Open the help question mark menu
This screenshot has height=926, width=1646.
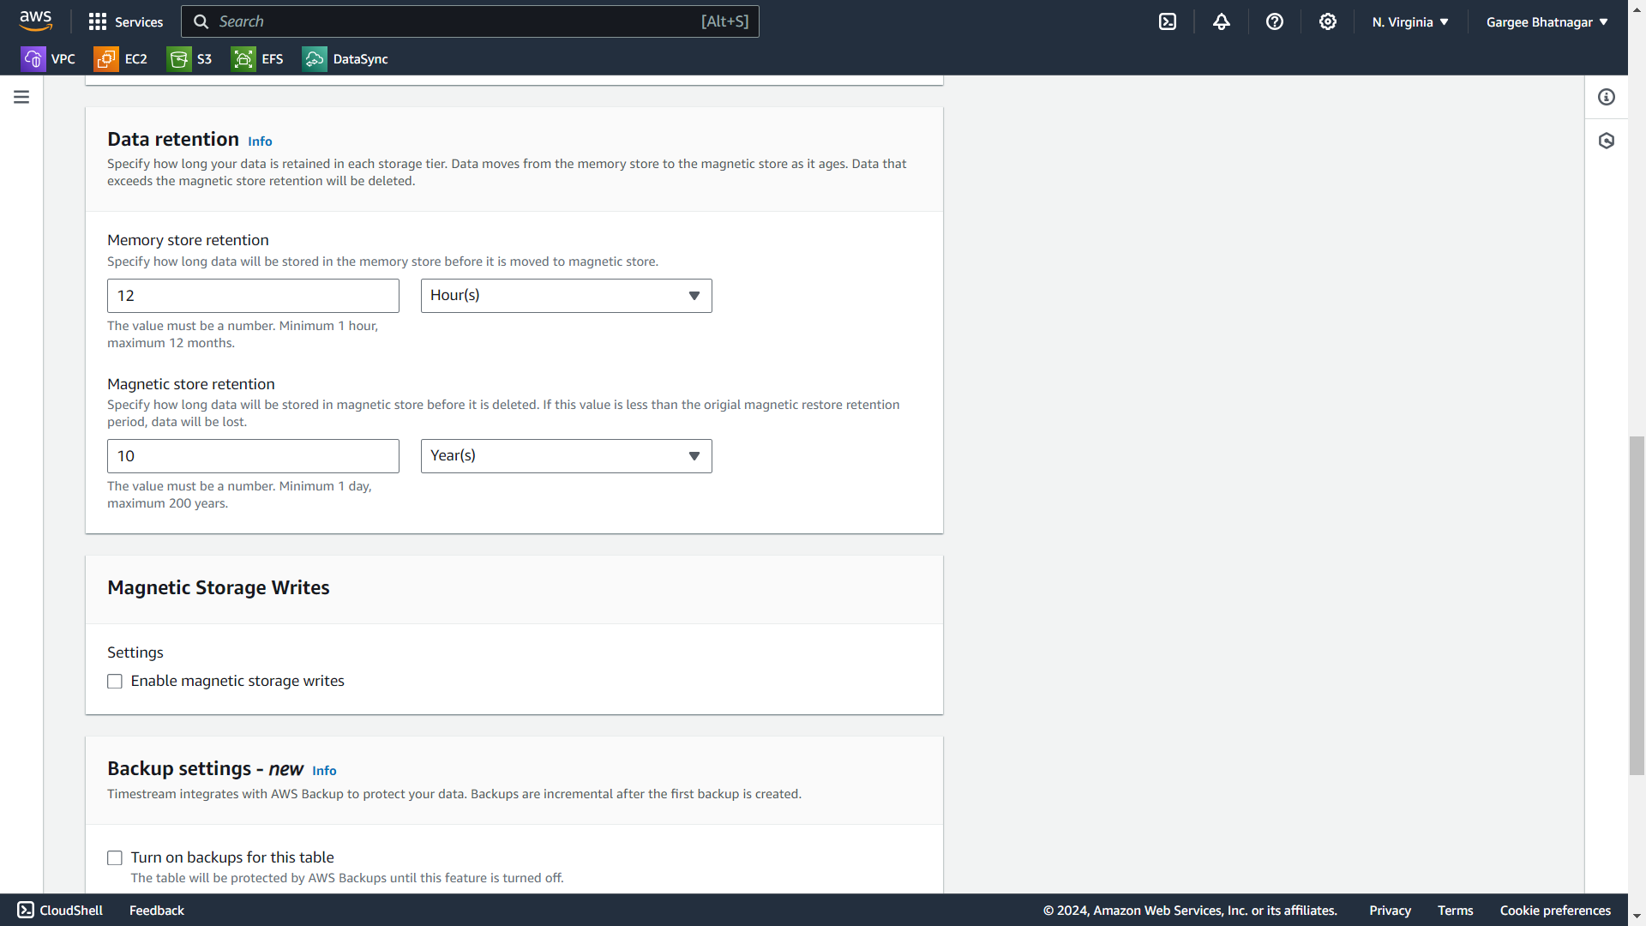[x=1274, y=21]
